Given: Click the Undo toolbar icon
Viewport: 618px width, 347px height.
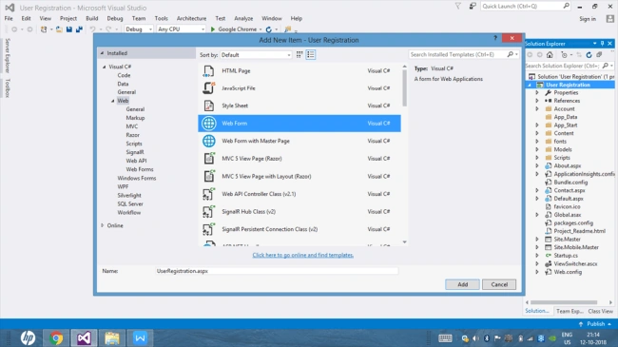Looking at the screenshot, I should (92, 29).
